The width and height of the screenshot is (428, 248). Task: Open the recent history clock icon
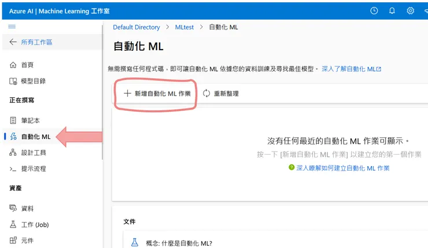tap(374, 10)
